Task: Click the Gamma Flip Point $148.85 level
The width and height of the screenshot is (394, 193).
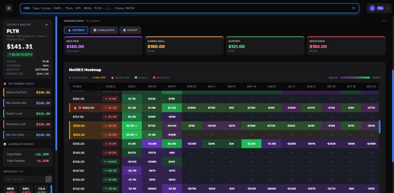Action: click(x=28, y=92)
